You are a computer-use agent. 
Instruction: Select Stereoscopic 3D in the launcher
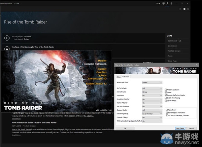[x=97, y=78]
